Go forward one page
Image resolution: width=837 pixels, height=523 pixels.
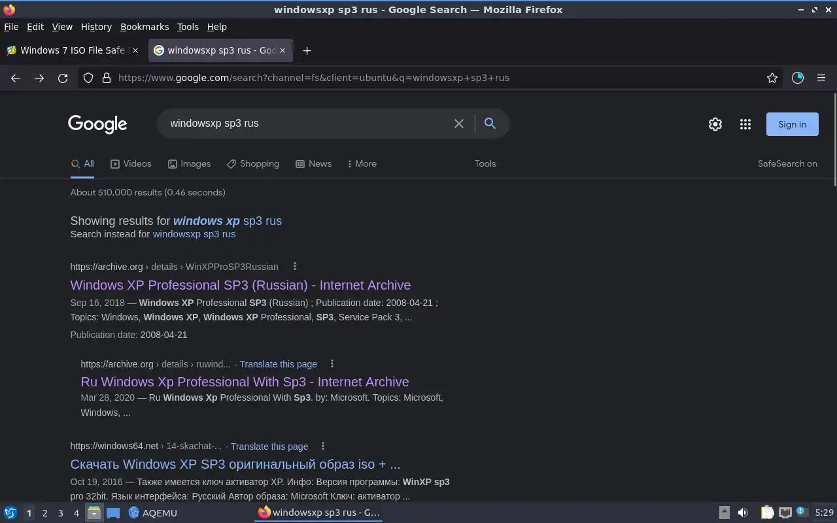tap(39, 78)
